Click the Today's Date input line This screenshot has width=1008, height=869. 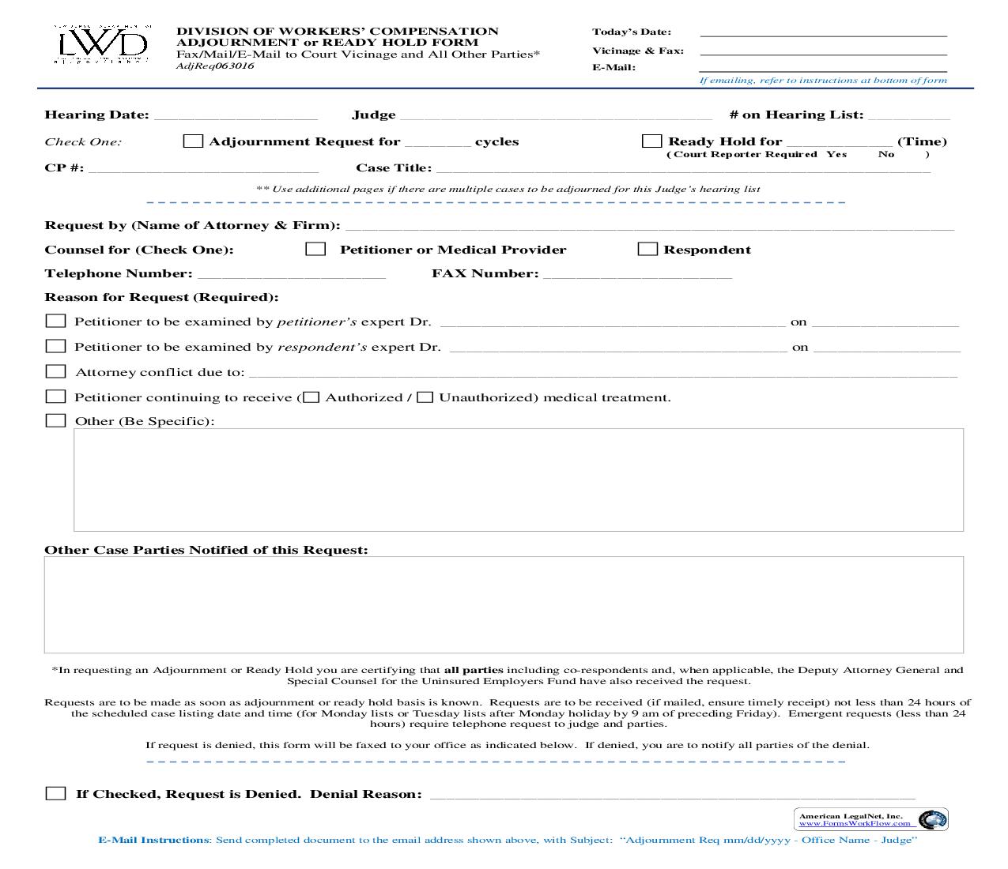pyautogui.click(x=822, y=36)
